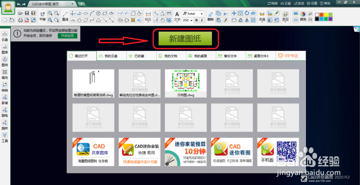The image size is (360, 185).
Task: Select the move arrows tool
Action: 234,13
